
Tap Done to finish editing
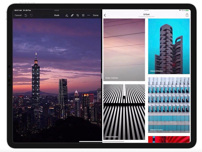pos(95,15)
